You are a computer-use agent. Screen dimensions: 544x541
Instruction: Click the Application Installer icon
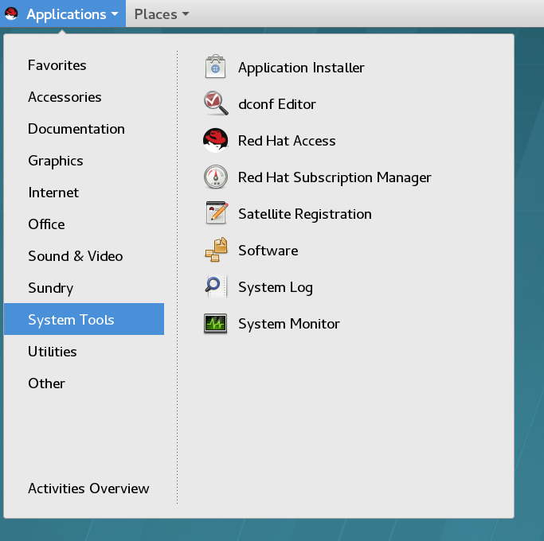[x=216, y=68]
